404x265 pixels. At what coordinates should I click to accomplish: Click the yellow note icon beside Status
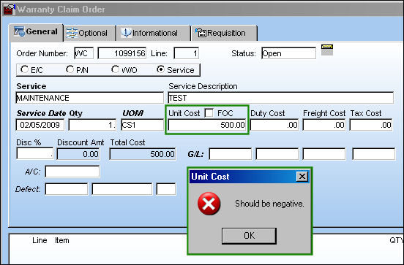coord(327,50)
